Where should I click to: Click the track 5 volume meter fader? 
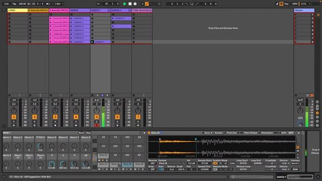pos(103,113)
